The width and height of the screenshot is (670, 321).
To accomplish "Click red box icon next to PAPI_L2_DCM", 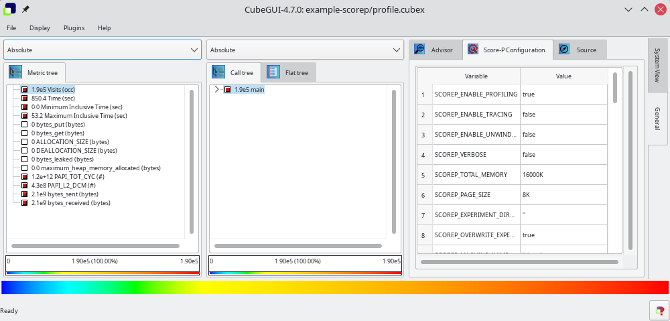I will coord(25,186).
